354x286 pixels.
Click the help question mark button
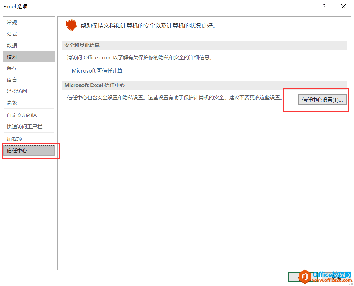[x=324, y=6]
